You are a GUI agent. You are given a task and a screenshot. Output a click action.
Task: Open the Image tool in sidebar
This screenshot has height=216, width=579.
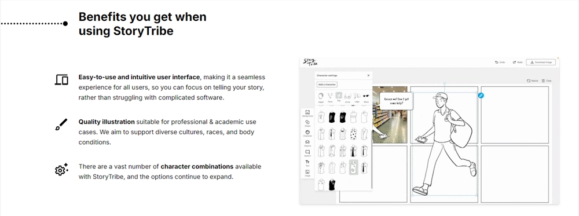(x=307, y=173)
